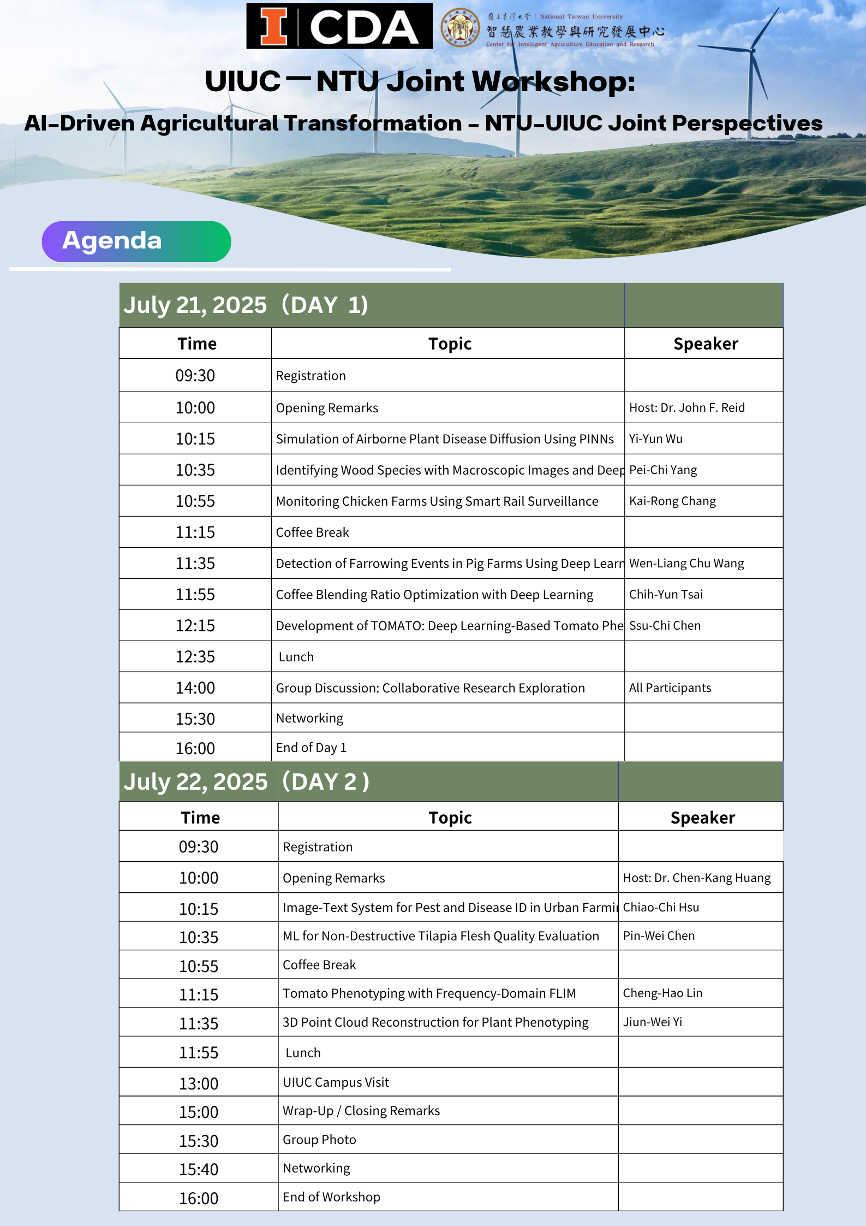Click the 12:35 time cell
Image resolution: width=866 pixels, height=1226 pixels.
195,656
